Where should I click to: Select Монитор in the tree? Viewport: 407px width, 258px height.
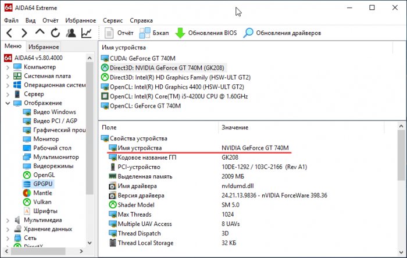point(41,139)
